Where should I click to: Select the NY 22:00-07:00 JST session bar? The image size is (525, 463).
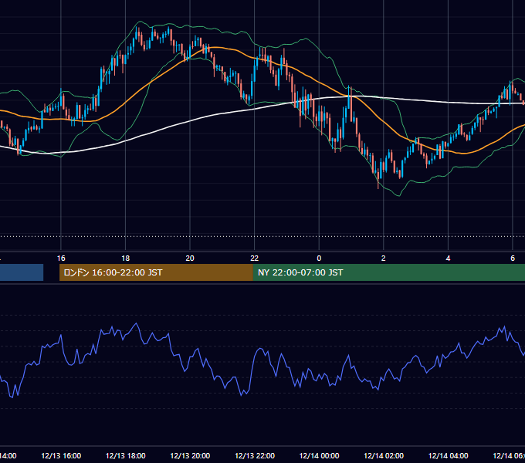coord(388,272)
